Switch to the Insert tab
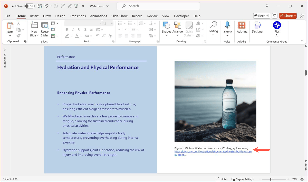The width and height of the screenshot is (308, 182). 34,16
